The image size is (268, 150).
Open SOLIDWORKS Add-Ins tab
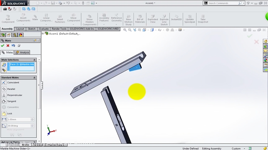pos(82,29)
